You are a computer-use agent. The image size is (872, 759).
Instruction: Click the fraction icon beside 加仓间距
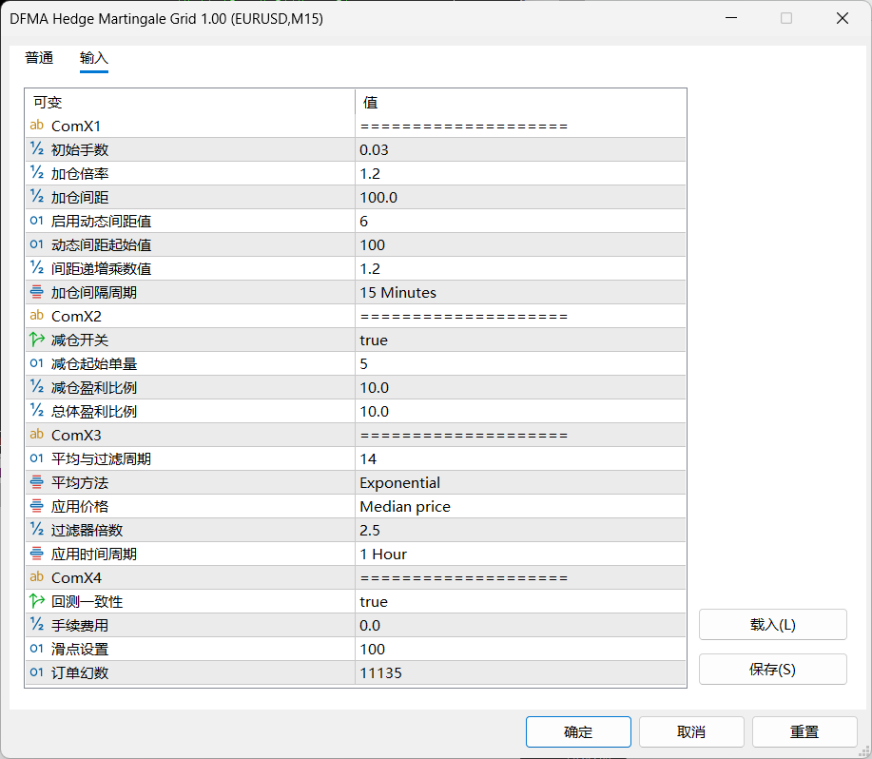(37, 197)
